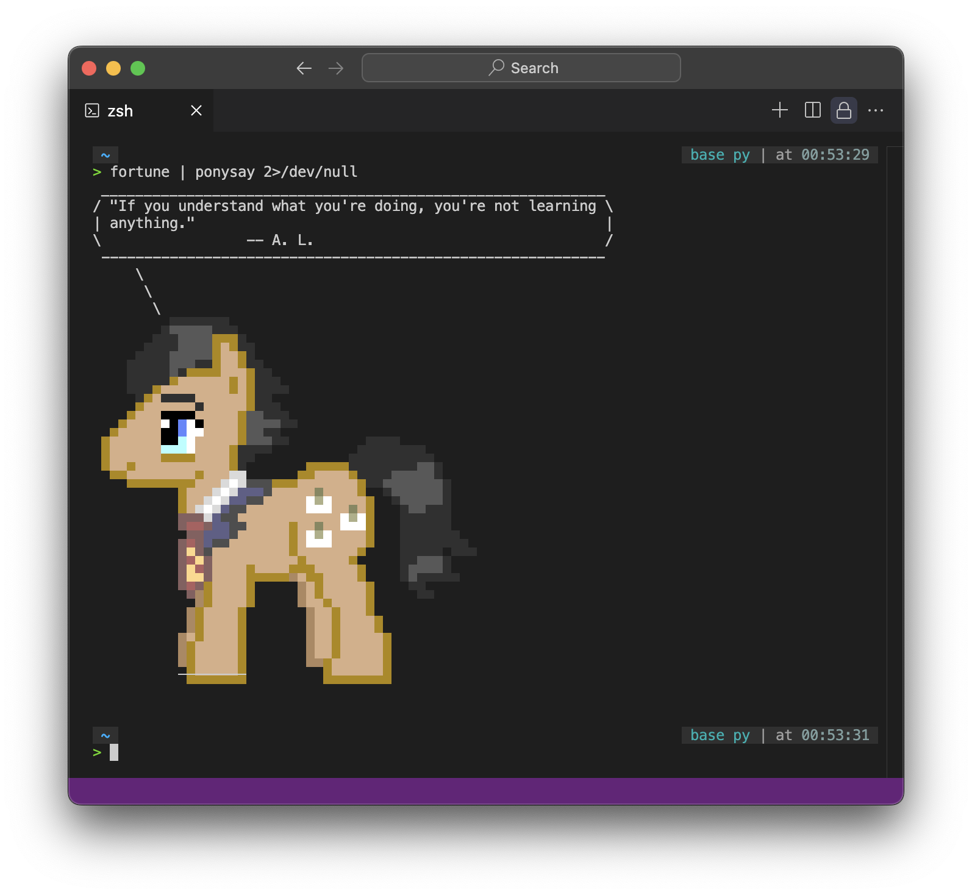Open a new terminal with plus icon
Viewport: 972px width, 895px height.
click(x=780, y=110)
